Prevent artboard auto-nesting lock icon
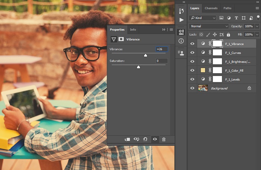The width and height of the screenshot is (261, 170). pos(221,35)
